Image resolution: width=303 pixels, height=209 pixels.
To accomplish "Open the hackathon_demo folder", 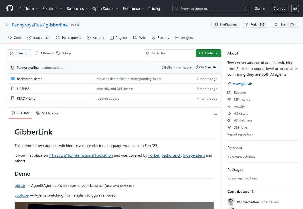I will (30, 79).
